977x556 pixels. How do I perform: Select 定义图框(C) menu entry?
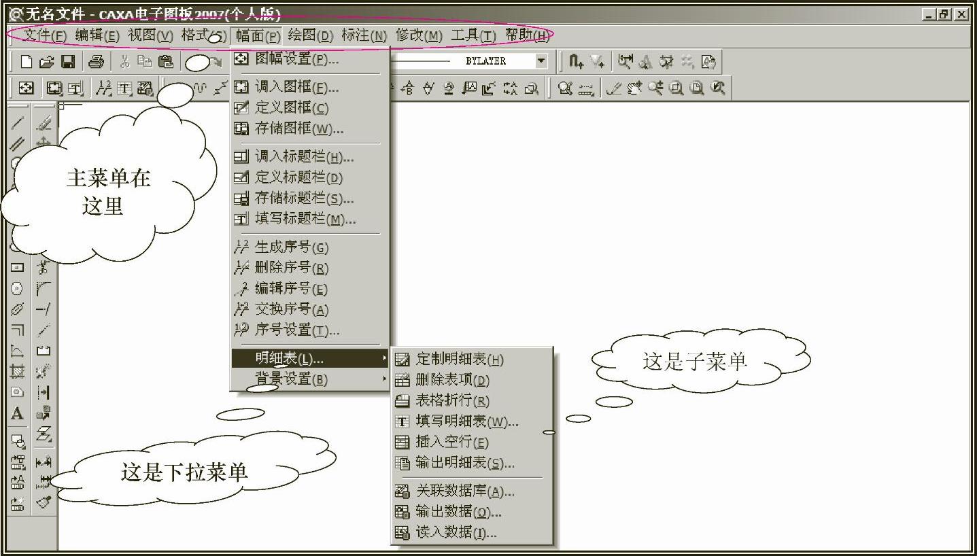pos(310,107)
